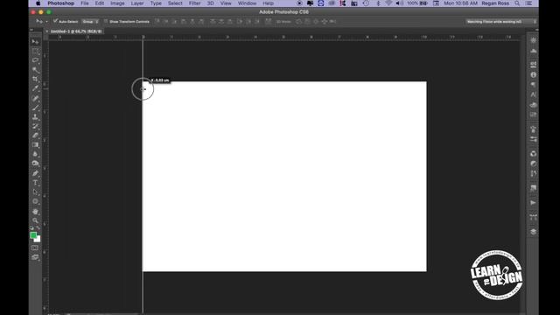The width and height of the screenshot is (560, 315).
Task: Select the Zoom tool
Action: [x=35, y=220]
